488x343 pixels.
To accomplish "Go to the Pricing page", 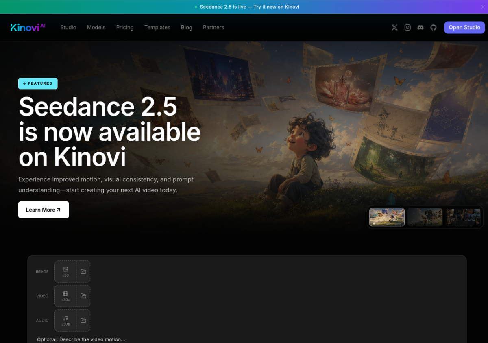I will coord(125,28).
